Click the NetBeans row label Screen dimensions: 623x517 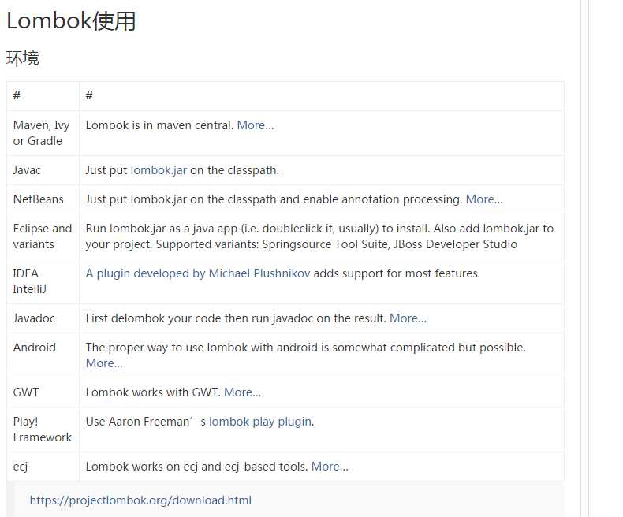pos(38,199)
